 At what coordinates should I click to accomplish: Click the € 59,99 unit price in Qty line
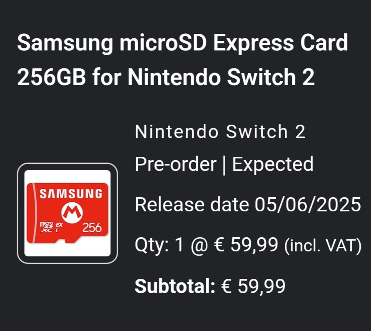(246, 245)
